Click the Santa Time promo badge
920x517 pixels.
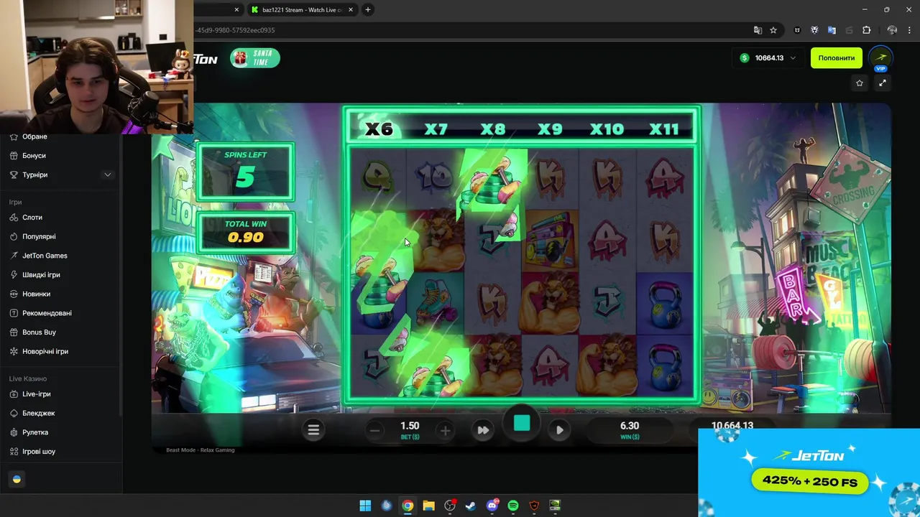point(254,58)
